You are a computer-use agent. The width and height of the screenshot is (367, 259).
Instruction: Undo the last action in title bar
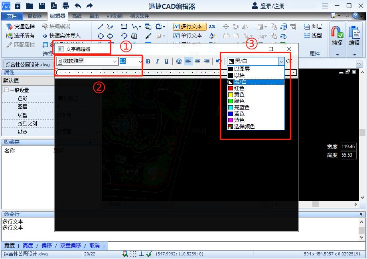pyautogui.click(x=78, y=6)
